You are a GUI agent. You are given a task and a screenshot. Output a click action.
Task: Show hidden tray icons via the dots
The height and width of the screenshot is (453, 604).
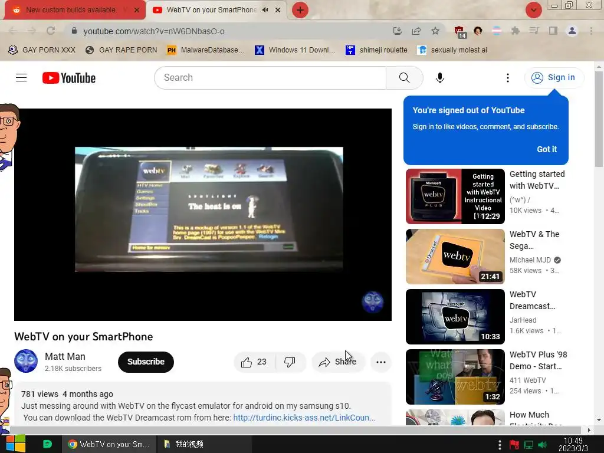(x=500, y=445)
